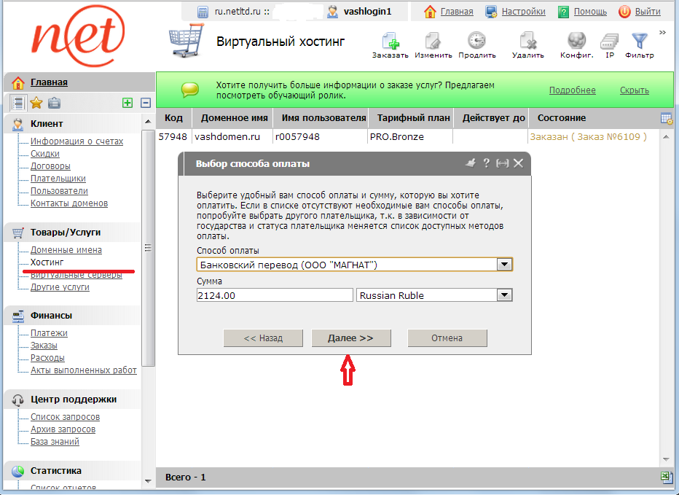Collapse all menu sections with blue minus
679x495 pixels.
coord(146,103)
